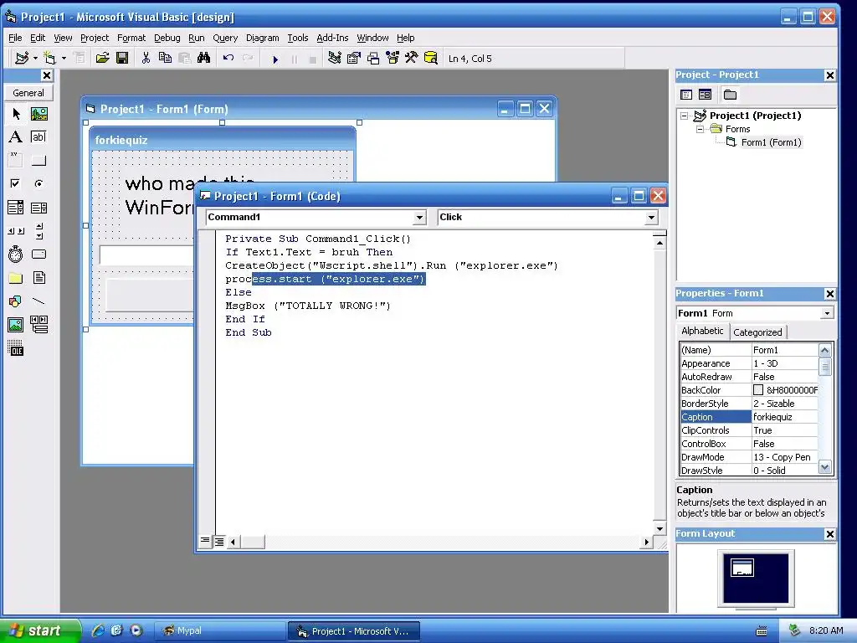Click the Toolbox hammer and wrench icon
857x643 pixels.
(411, 58)
